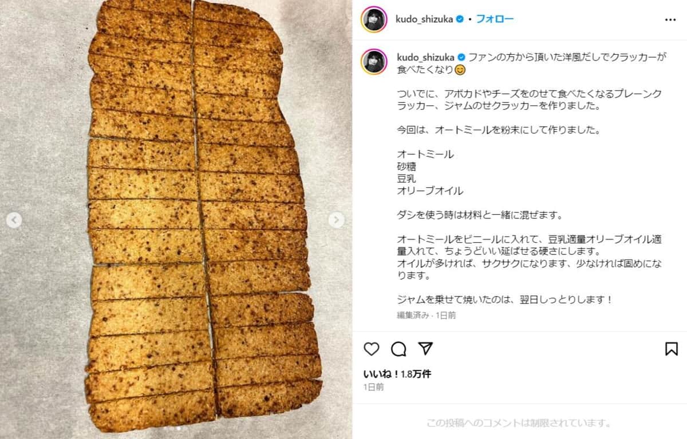Click the 編集済み・1日前 caption timestamp
This screenshot has width=687, height=439.
tap(426, 315)
